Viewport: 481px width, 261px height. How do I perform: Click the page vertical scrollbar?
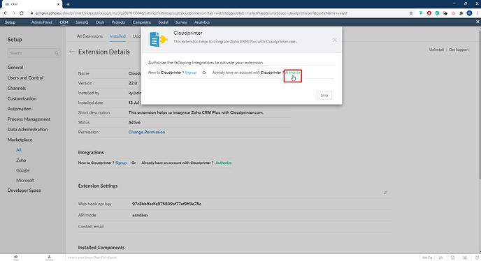point(479,104)
